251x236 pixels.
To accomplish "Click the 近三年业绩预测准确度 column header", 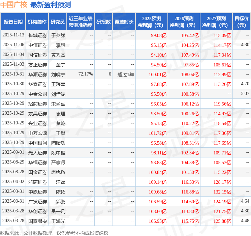I will pos(81,22).
